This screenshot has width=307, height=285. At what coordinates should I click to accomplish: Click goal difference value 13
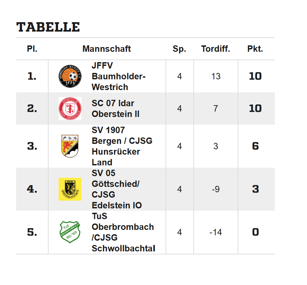216,76
